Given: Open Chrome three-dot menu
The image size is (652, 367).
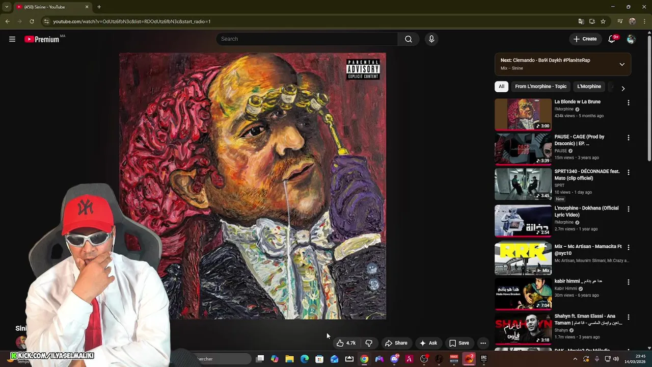Looking at the screenshot, I should click(644, 21).
